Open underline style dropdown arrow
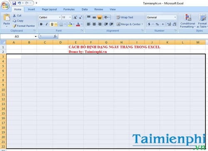Screen dimensions: 208x151 (x=56, y=24)
